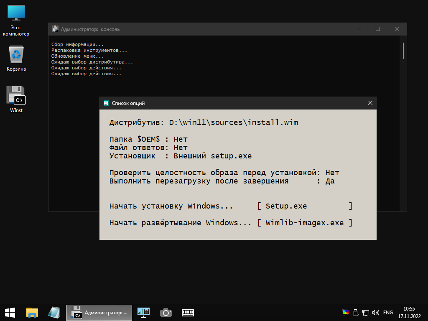Viewport: 428px width, 321px height.
Task: Toggle the Проверить целостность образа option
Action: click(332, 173)
